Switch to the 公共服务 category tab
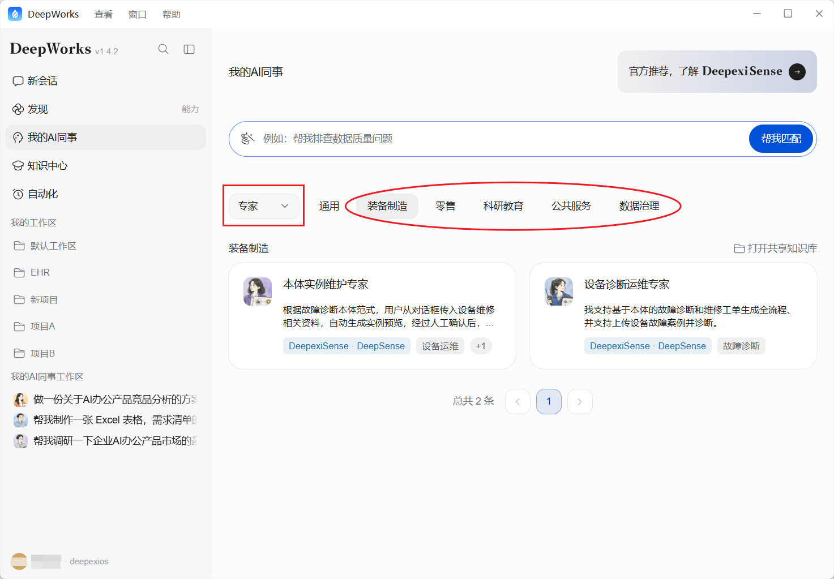 (571, 206)
